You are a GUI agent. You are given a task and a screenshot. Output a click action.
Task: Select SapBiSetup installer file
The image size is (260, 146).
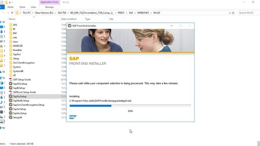[x=19, y=88]
